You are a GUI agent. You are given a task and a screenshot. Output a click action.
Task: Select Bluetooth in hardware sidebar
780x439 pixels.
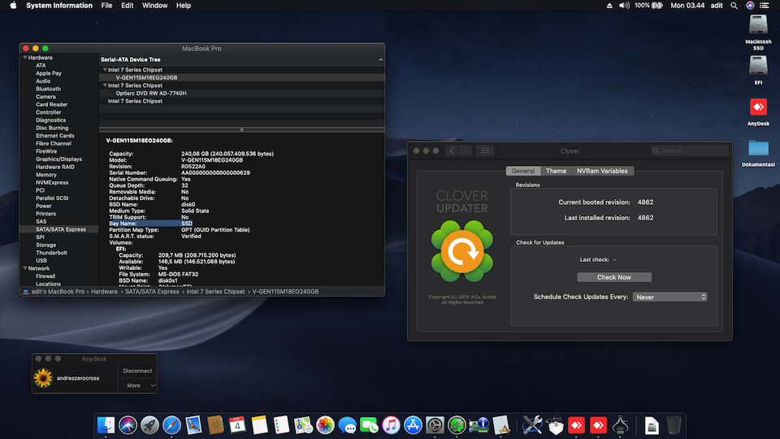coord(48,89)
